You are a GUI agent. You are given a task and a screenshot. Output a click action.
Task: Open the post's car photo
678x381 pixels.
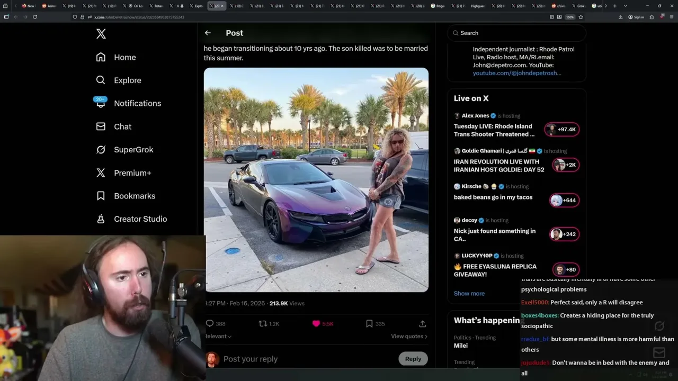coord(316,180)
